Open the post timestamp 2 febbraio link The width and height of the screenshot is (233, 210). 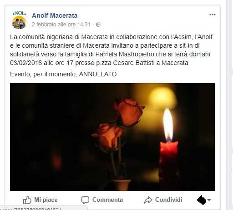click(x=61, y=25)
